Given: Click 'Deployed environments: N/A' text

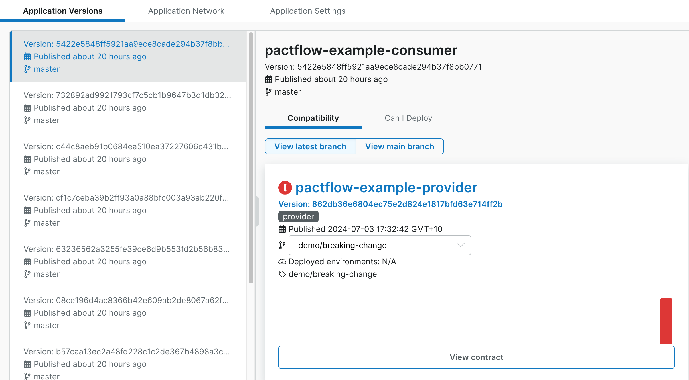Looking at the screenshot, I should coord(342,261).
